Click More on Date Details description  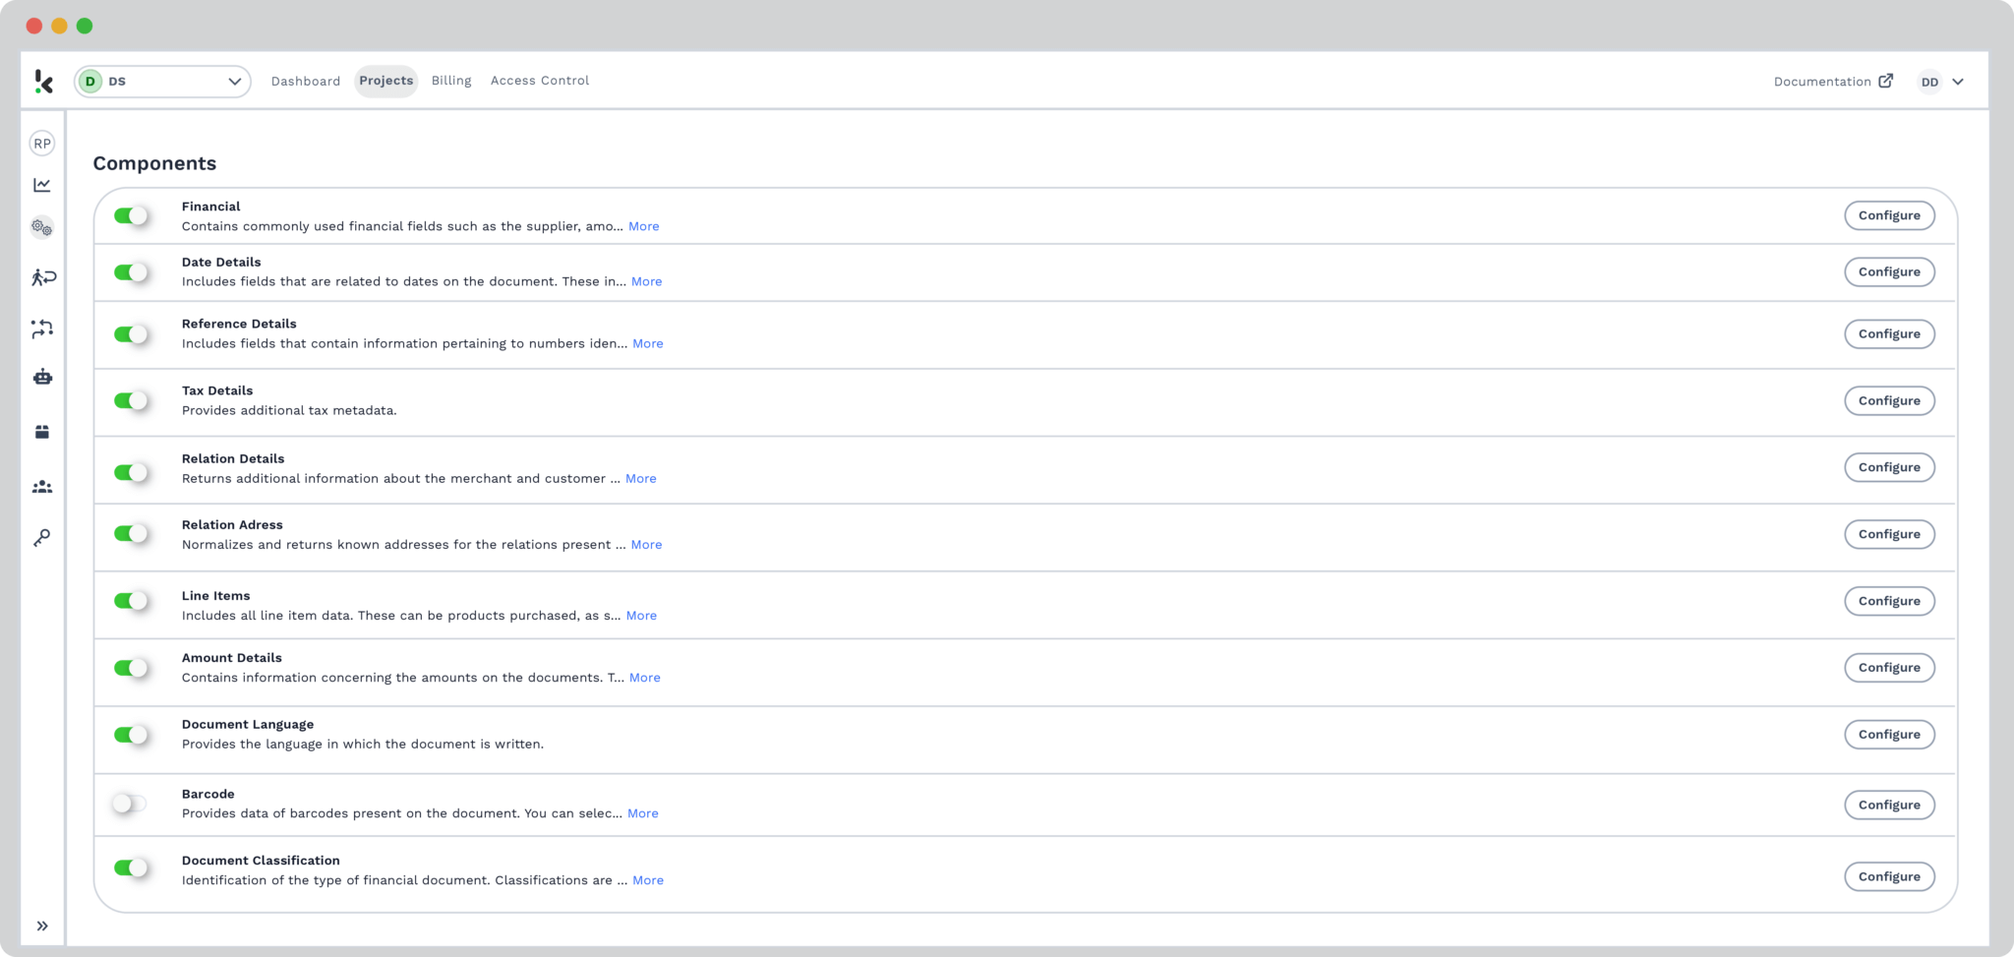point(647,281)
